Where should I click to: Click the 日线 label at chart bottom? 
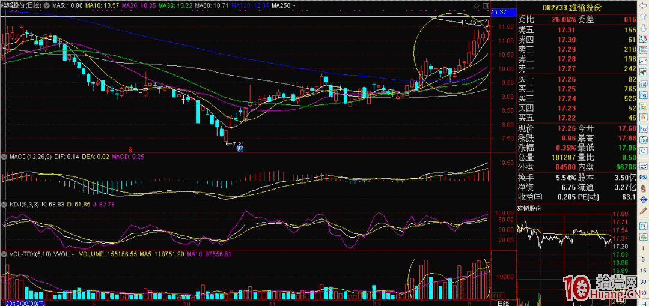[x=503, y=304]
